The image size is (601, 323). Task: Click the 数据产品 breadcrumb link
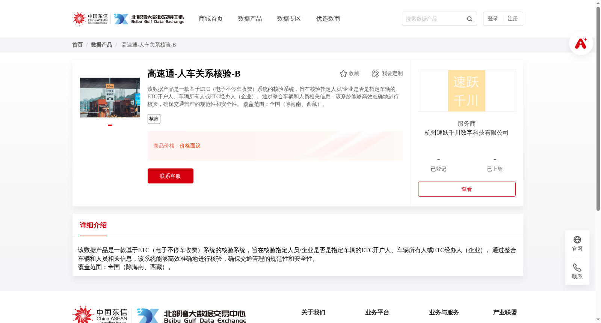(x=101, y=45)
